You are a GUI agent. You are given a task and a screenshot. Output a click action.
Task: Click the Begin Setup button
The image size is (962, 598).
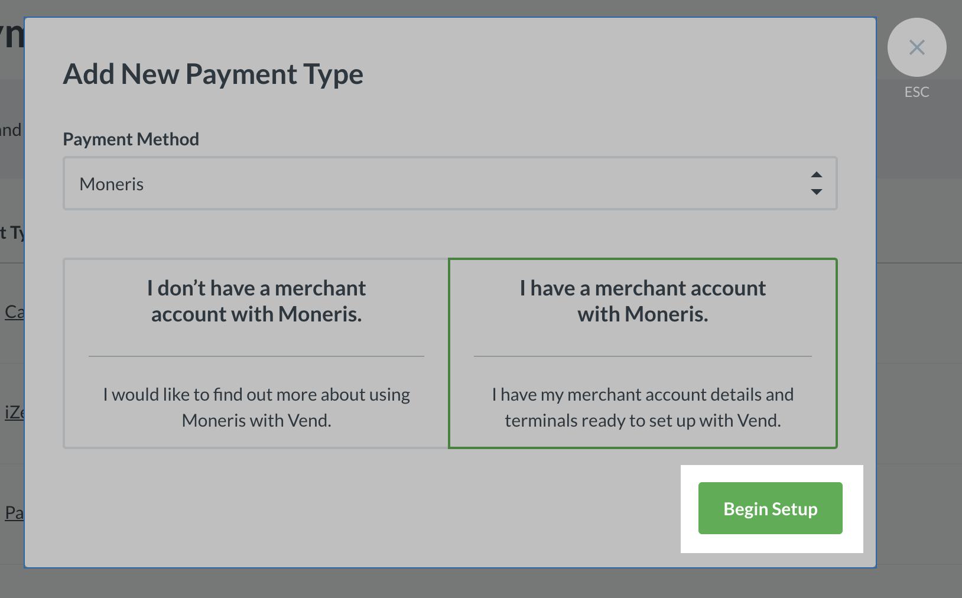[770, 508]
